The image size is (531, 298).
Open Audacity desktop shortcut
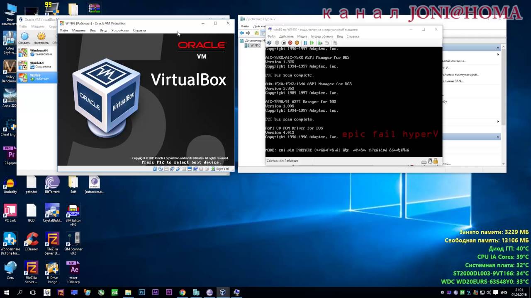[x=10, y=185]
